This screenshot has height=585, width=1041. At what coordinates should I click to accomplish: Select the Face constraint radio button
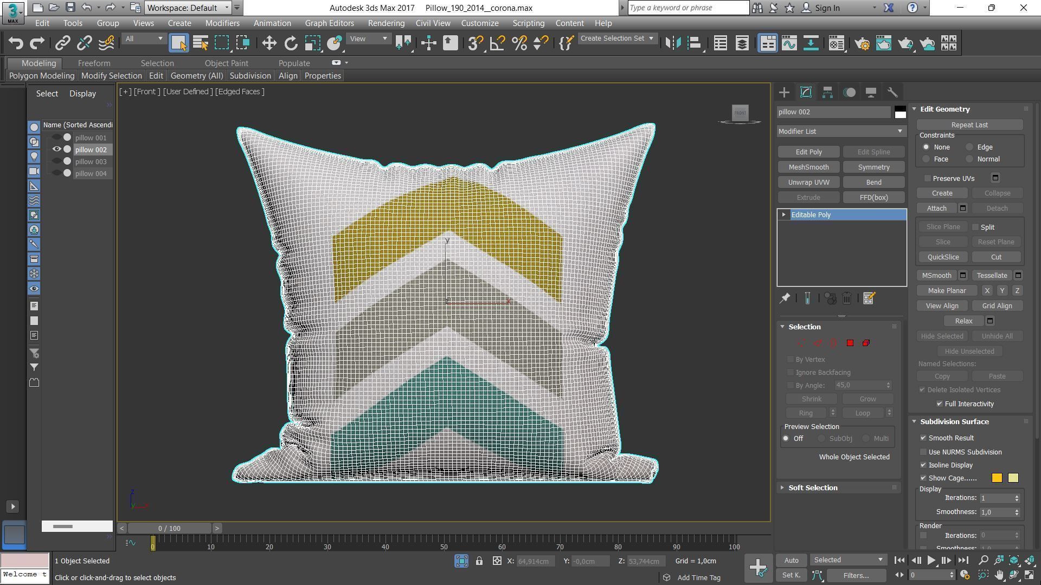click(x=926, y=159)
